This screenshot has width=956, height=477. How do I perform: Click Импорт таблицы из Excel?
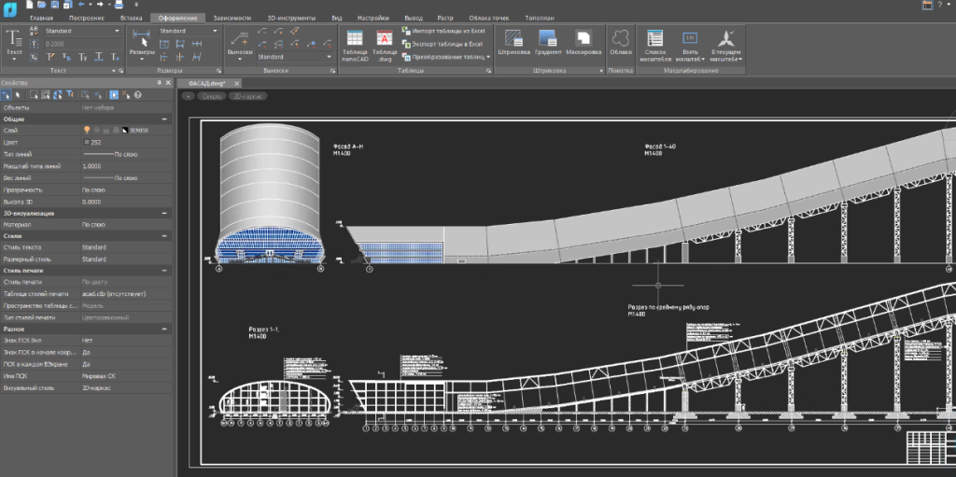click(443, 31)
